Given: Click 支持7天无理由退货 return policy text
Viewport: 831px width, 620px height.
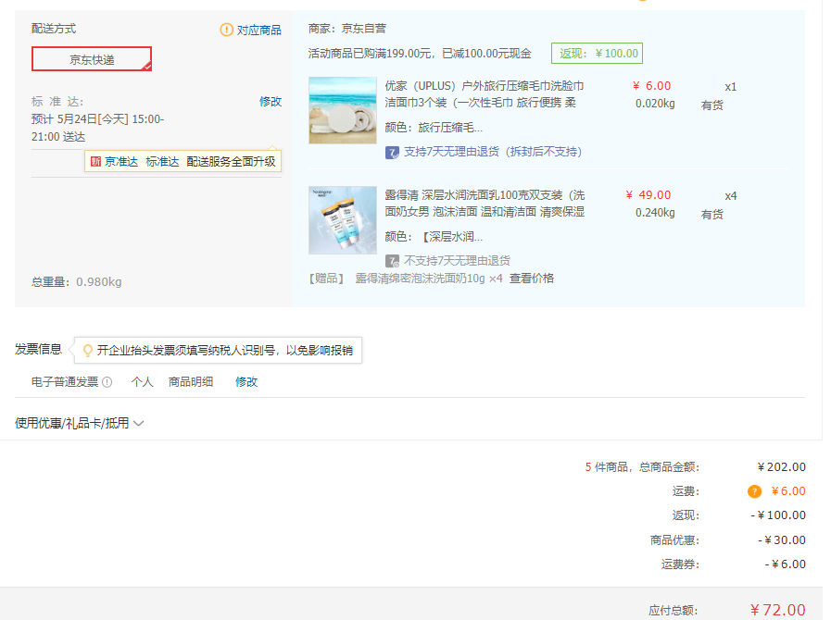Looking at the screenshot, I should [x=493, y=152].
